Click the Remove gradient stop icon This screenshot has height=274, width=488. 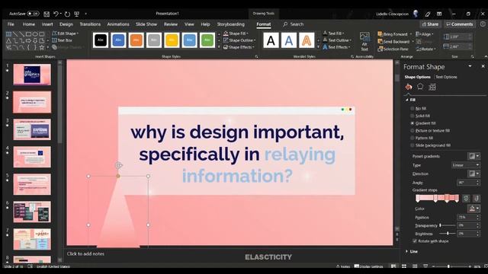476,198
